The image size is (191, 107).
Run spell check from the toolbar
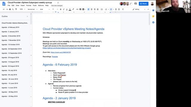coord(13,9)
